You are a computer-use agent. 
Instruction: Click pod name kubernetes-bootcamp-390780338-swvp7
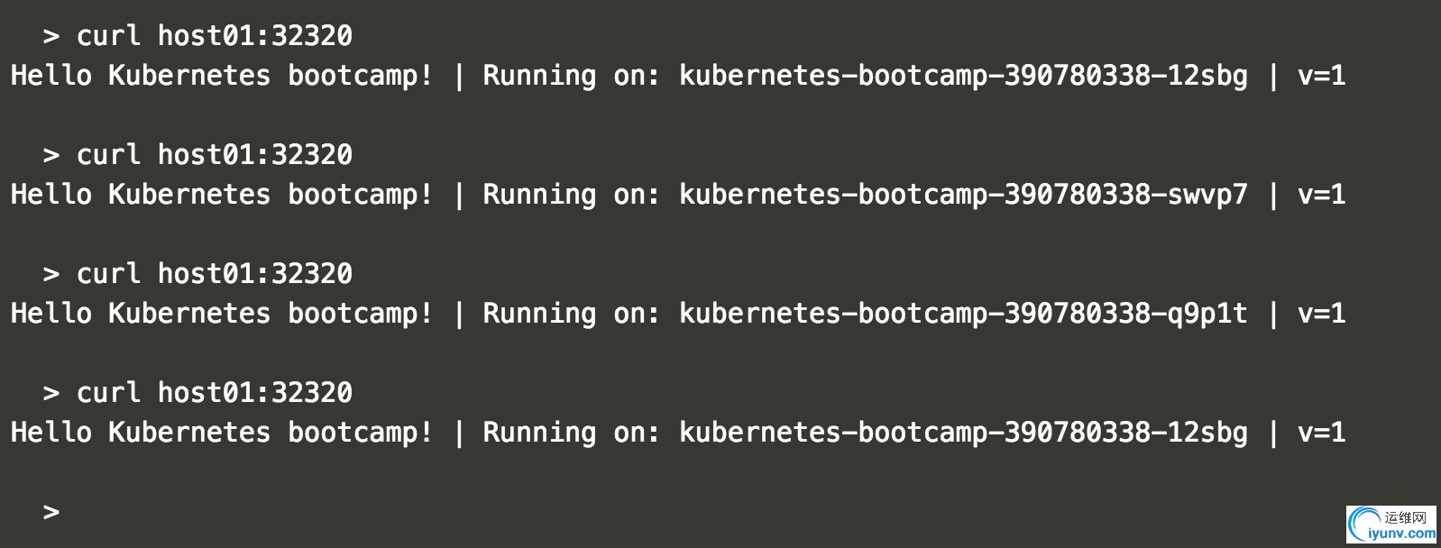(x=964, y=195)
